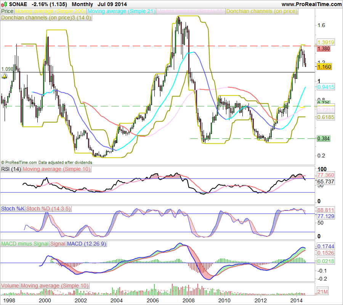Screen dimensions: 343x305
Task: Click the 65.737 RSI value tag
Action: pos(326,181)
